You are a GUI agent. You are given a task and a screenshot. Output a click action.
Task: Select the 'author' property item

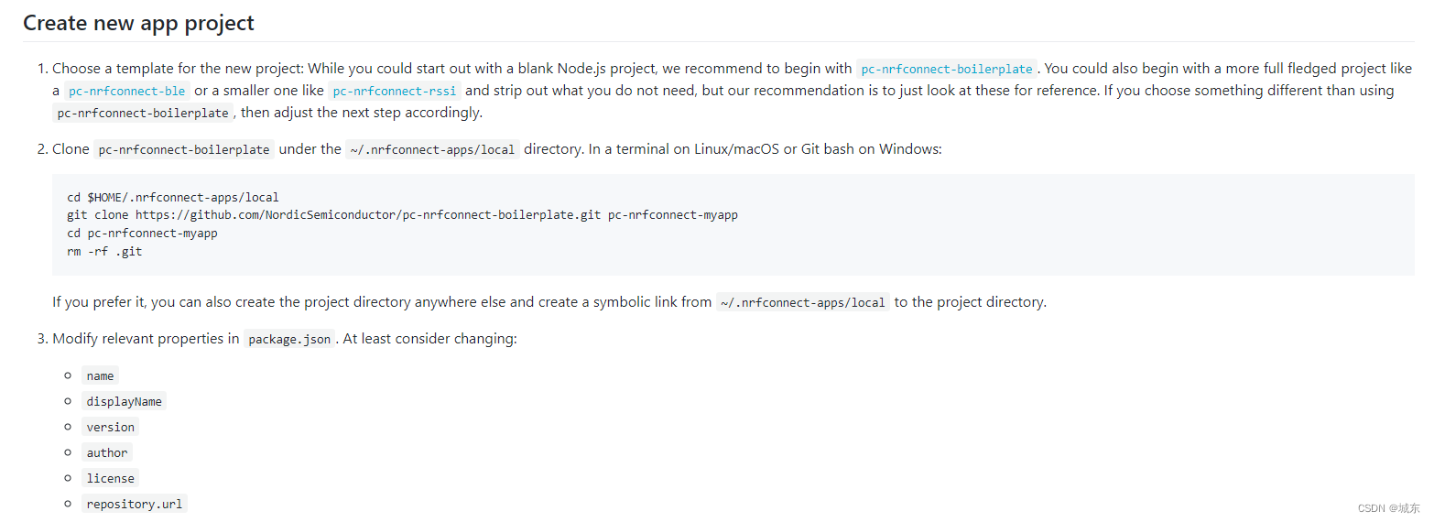[x=107, y=452]
